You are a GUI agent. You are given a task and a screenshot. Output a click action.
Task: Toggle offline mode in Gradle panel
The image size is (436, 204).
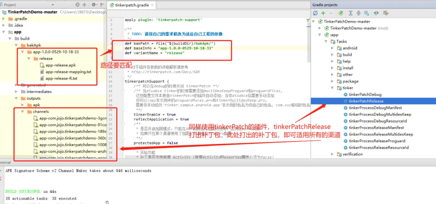[376, 13]
